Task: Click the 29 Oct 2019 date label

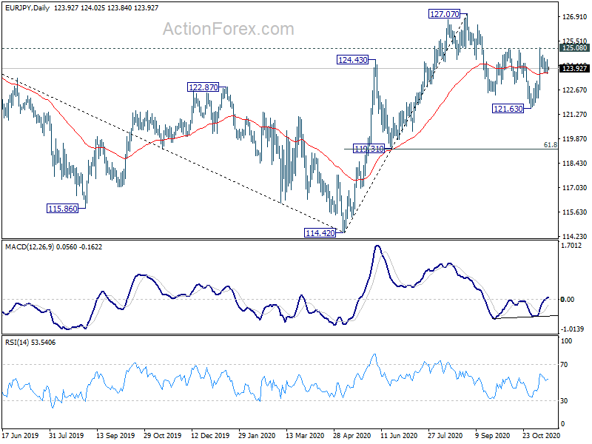Action: tap(162, 436)
